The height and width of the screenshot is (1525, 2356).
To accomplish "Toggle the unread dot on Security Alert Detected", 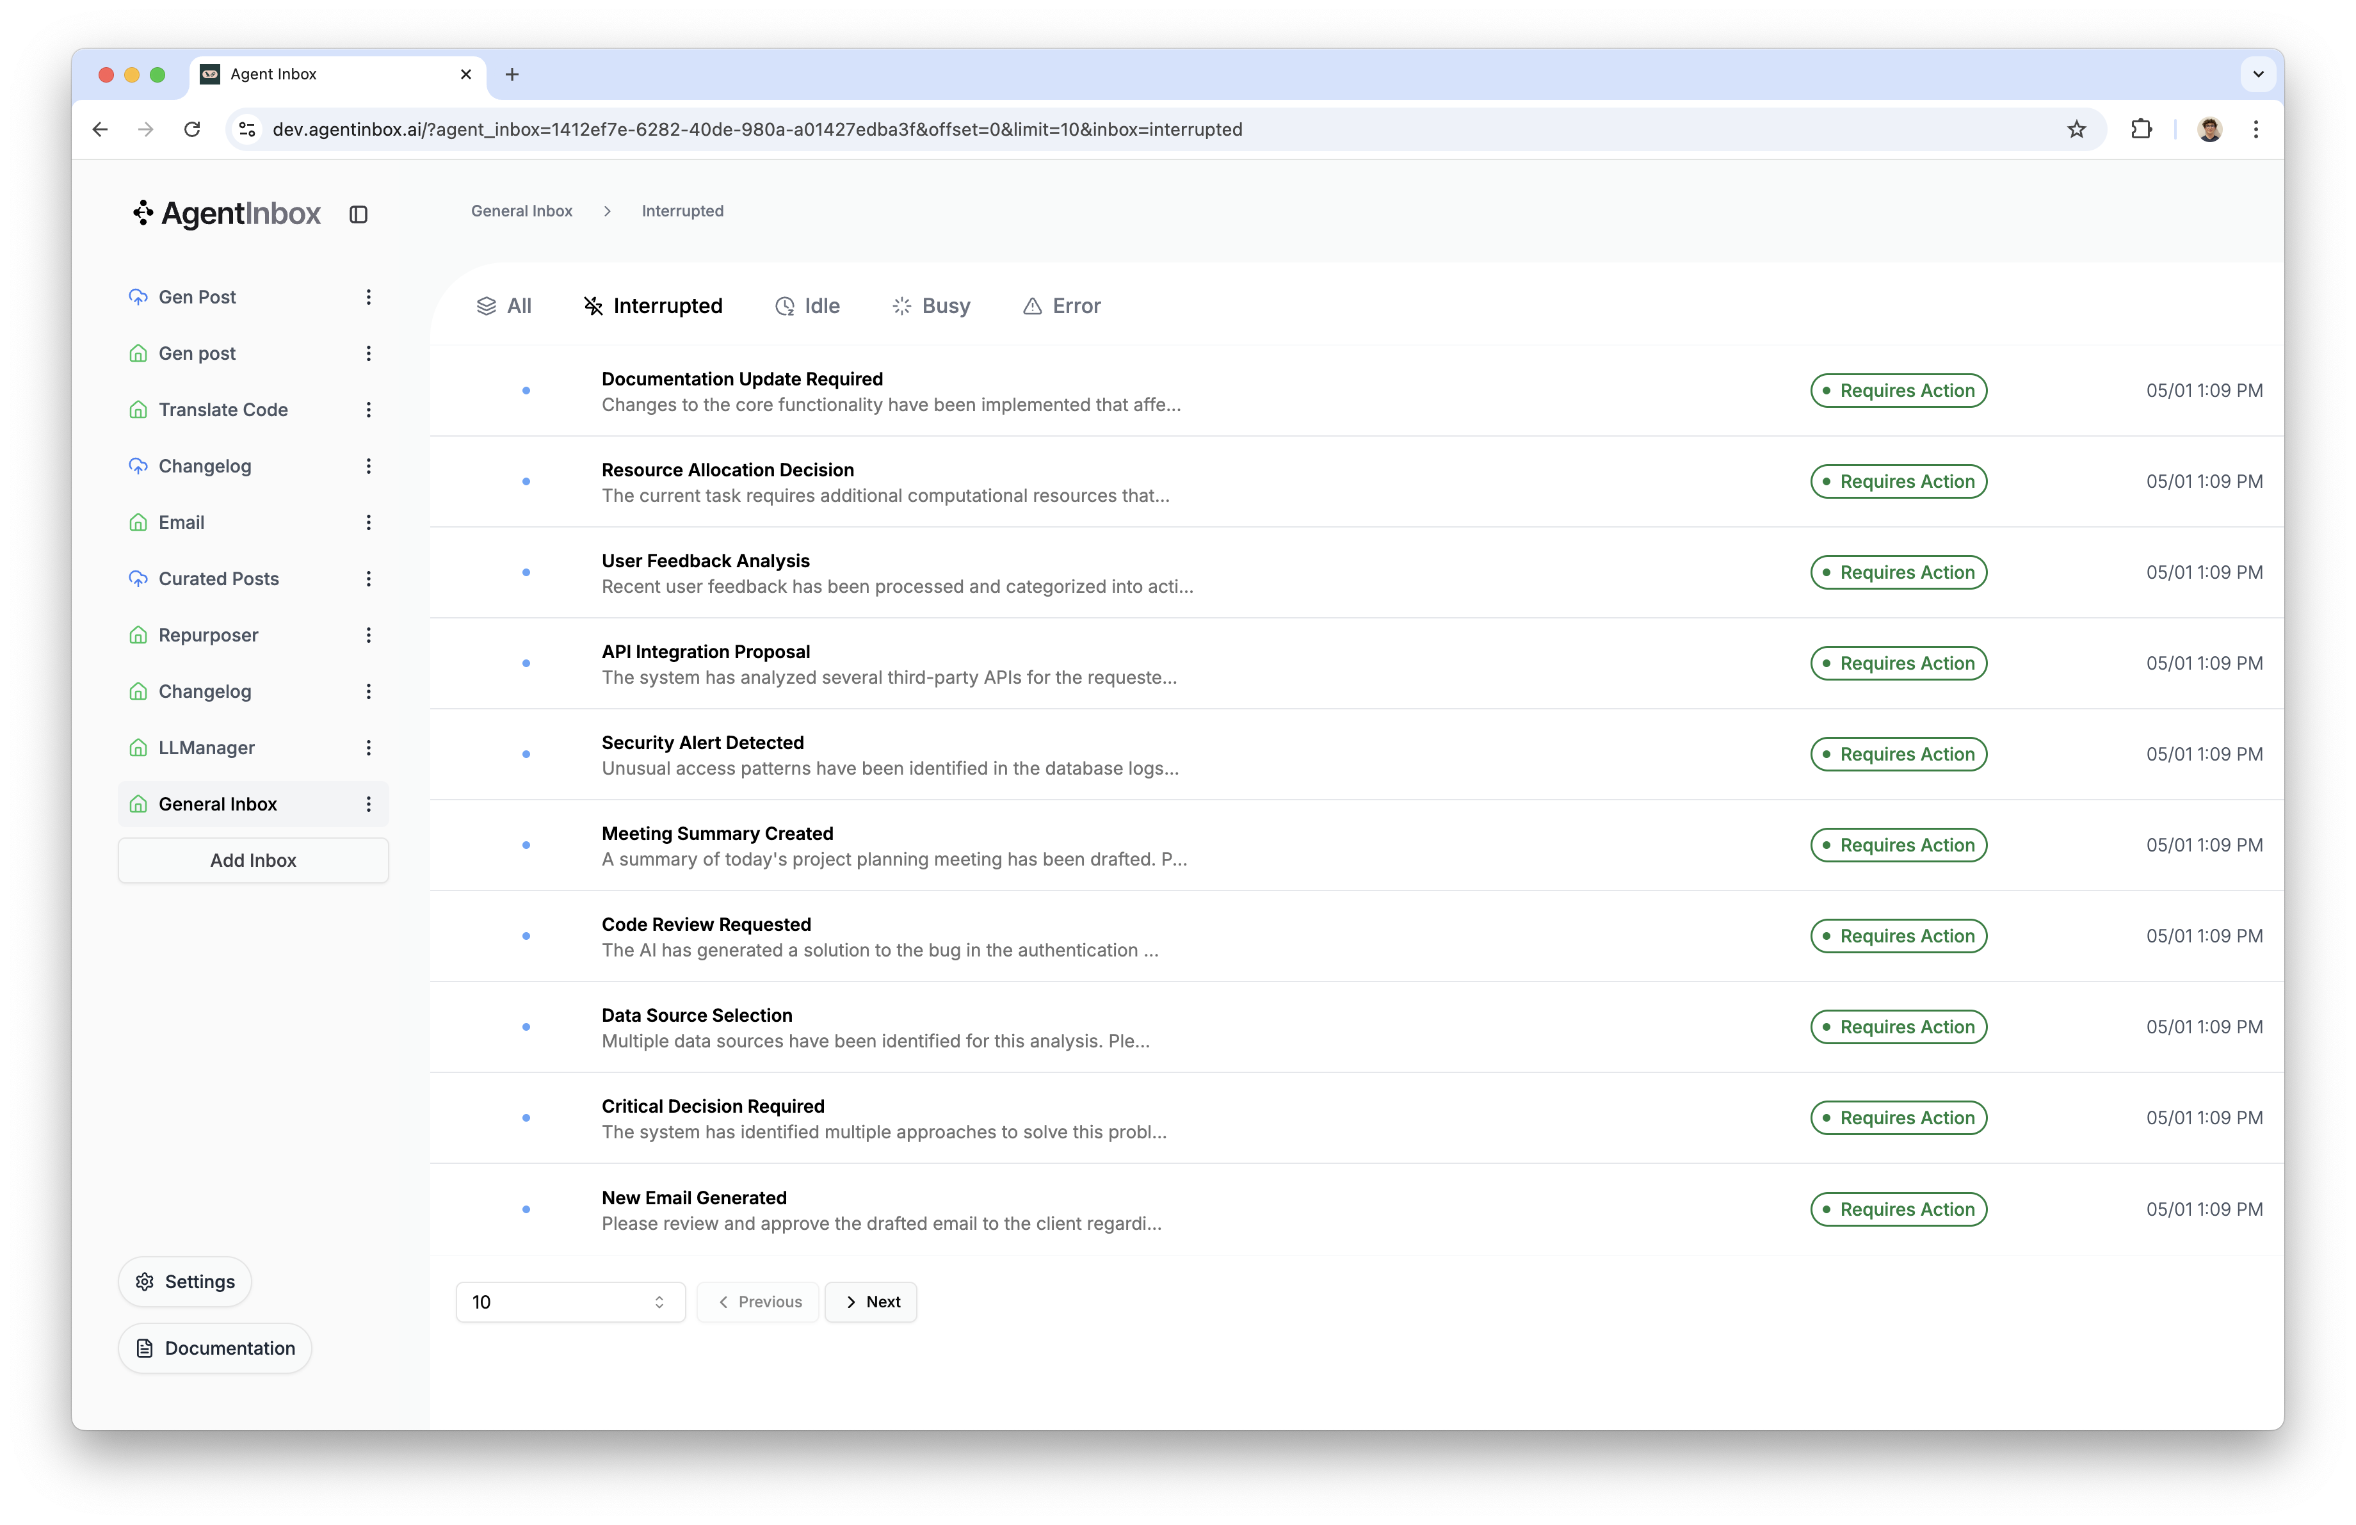I will (526, 754).
